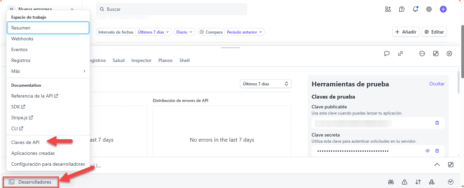Click the purple plus create button

[443, 9]
